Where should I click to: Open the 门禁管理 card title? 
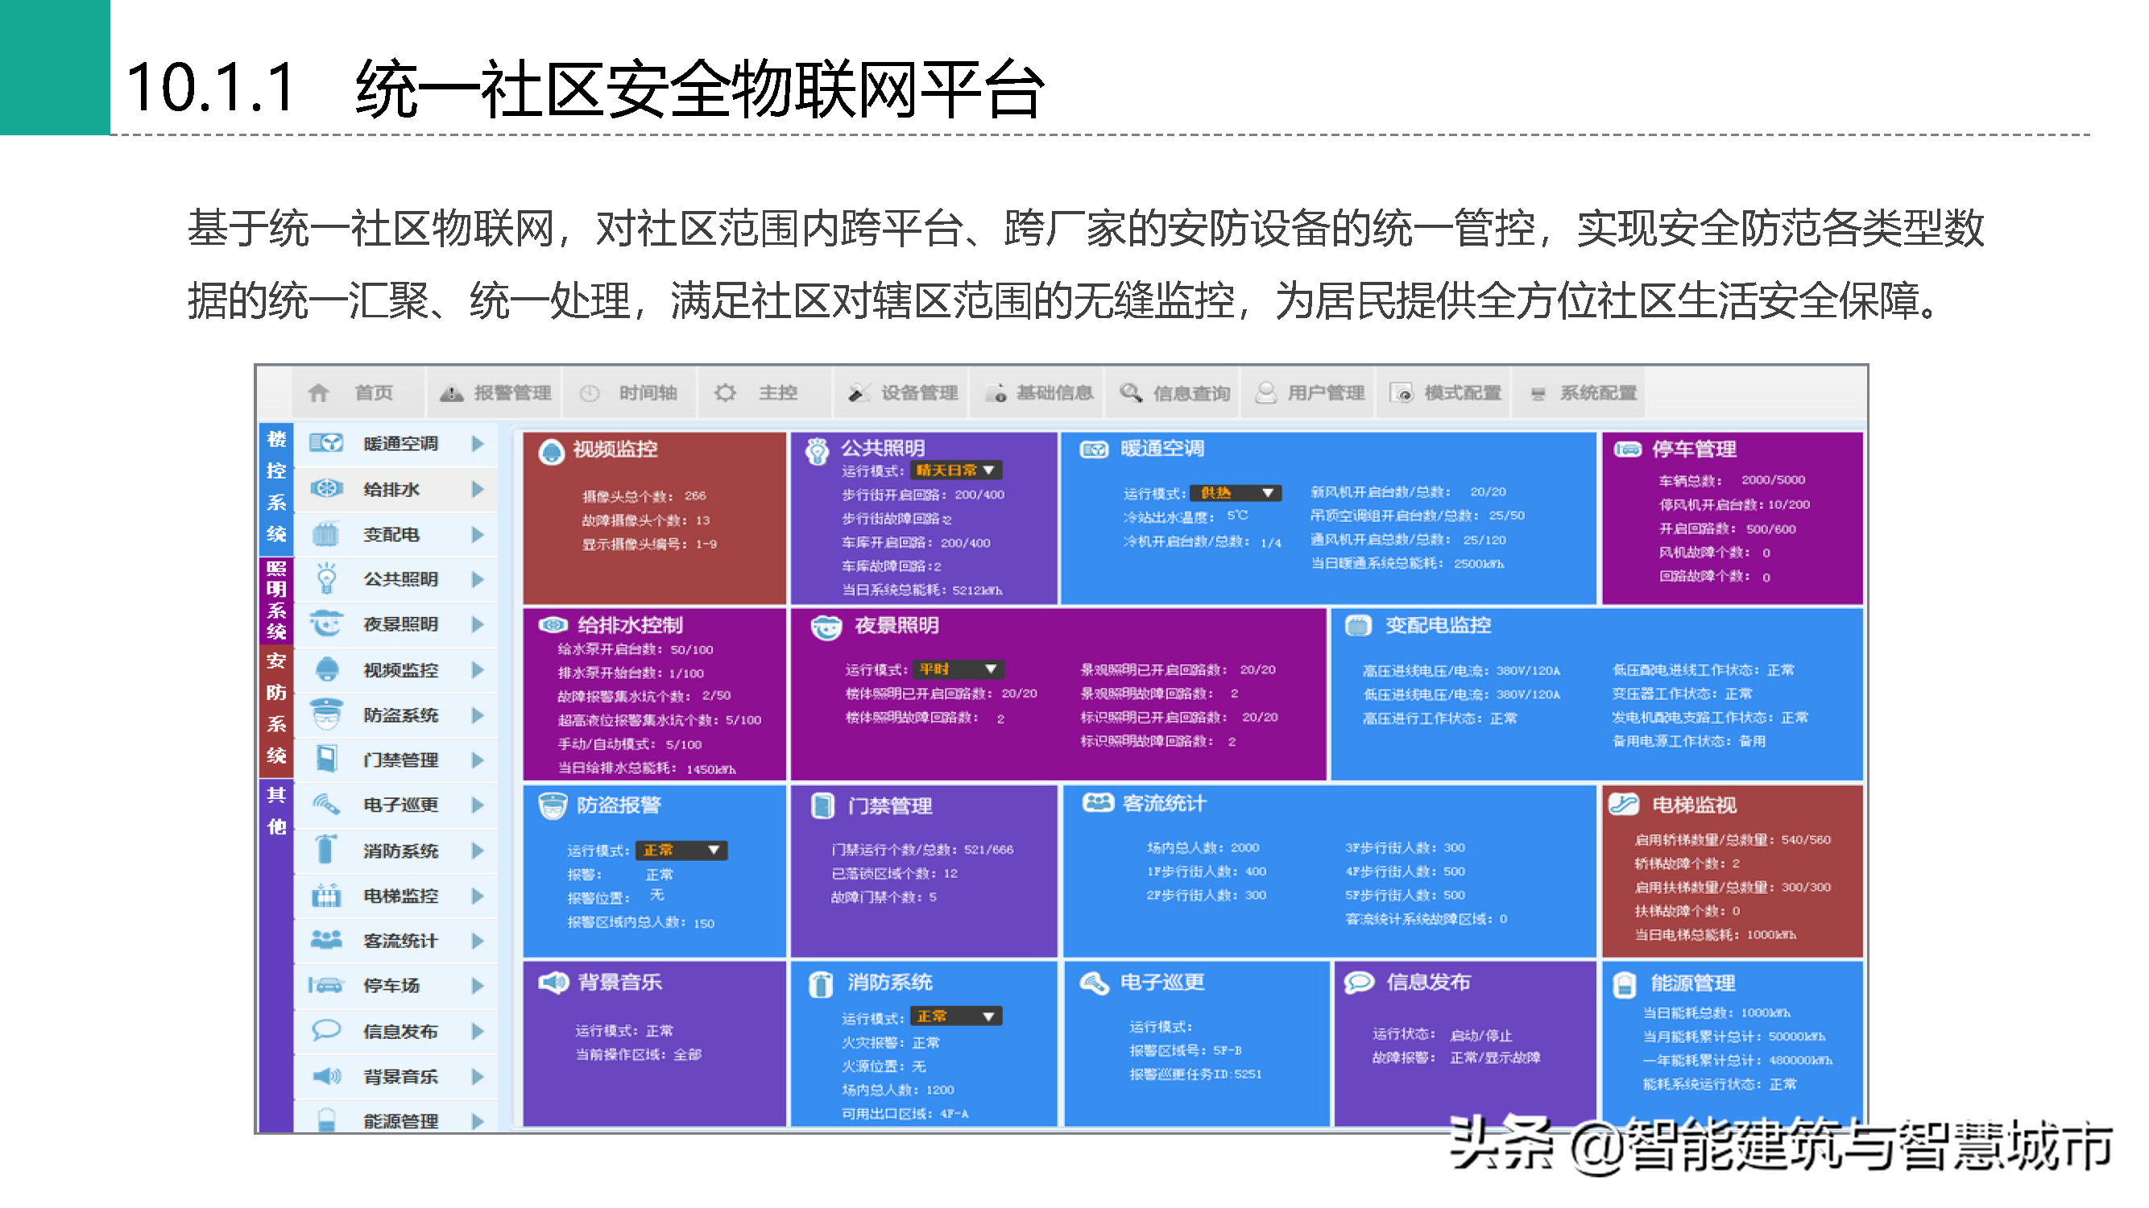pyautogui.click(x=889, y=806)
